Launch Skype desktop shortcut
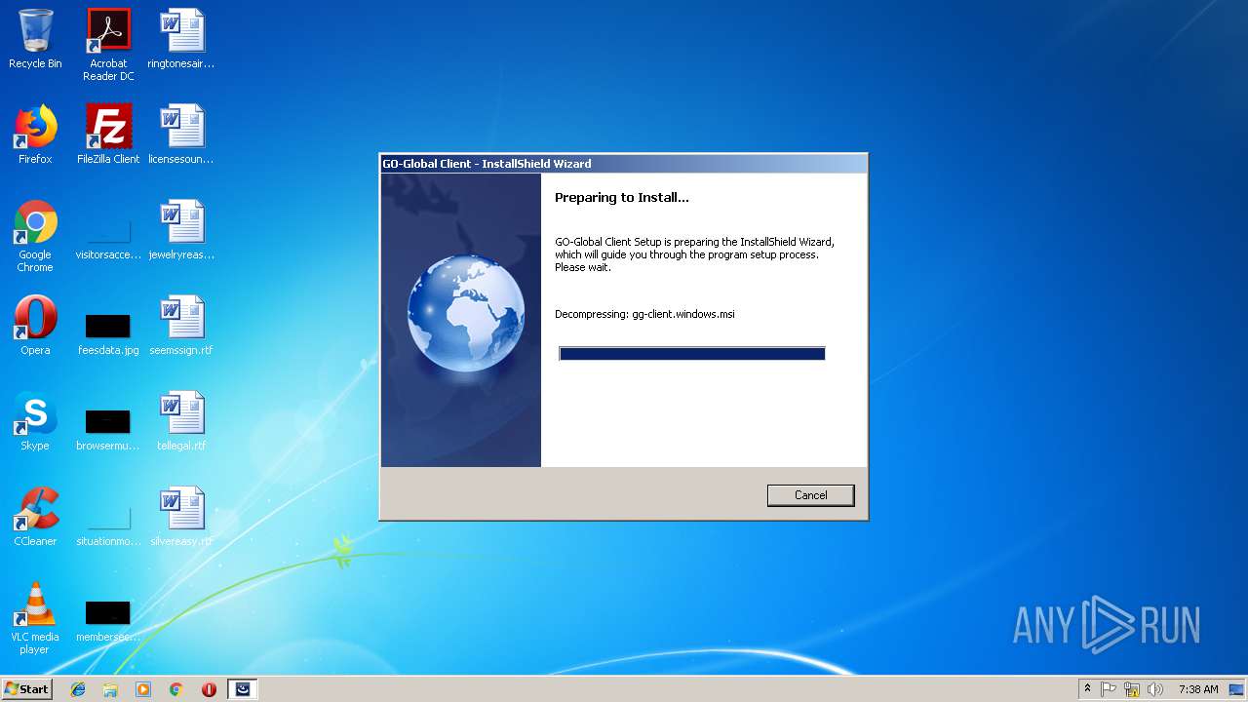The image size is (1248, 702). (35, 422)
